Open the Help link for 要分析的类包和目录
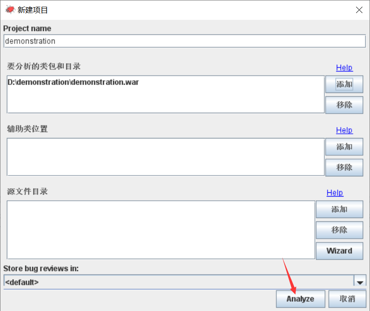The width and height of the screenshot is (370, 311). [x=344, y=67]
